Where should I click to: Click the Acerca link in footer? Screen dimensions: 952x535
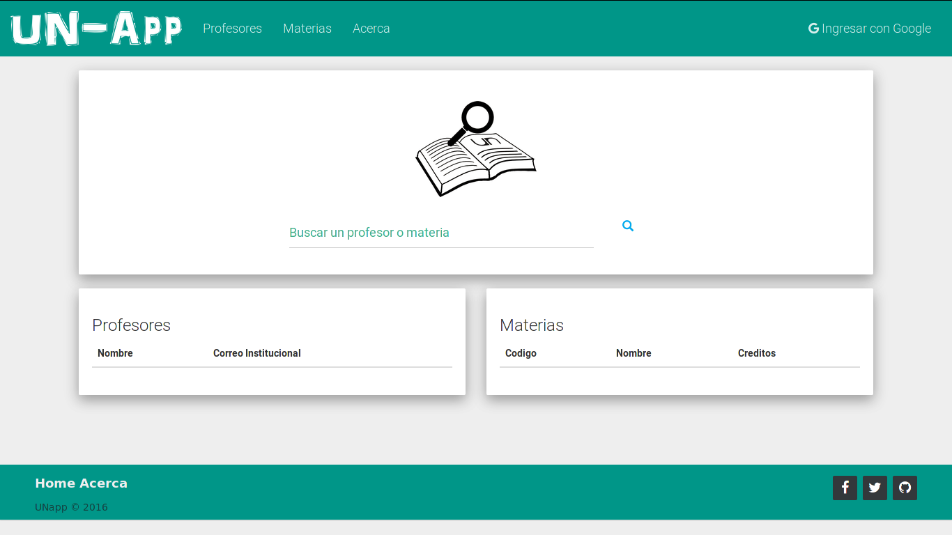(x=104, y=483)
